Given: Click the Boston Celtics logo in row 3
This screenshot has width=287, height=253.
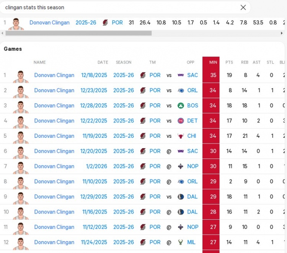Looking at the screenshot, I should pos(181,106).
